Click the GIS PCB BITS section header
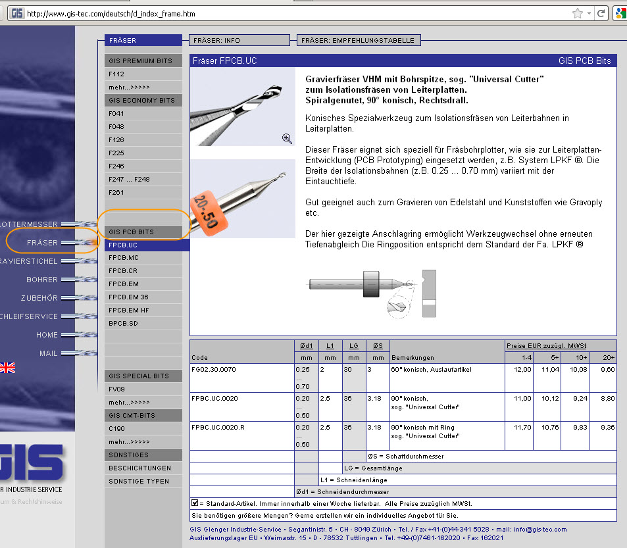 pyautogui.click(x=143, y=232)
